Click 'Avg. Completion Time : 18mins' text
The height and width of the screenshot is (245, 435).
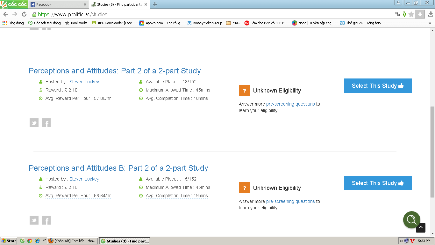click(177, 98)
